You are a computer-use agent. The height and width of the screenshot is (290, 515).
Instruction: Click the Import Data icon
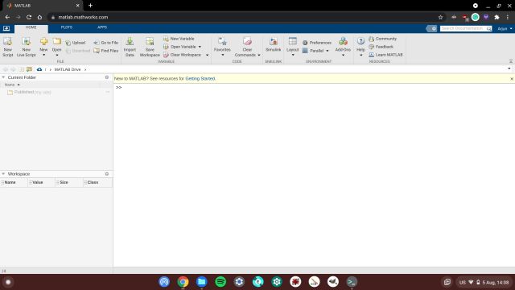pyautogui.click(x=130, y=47)
